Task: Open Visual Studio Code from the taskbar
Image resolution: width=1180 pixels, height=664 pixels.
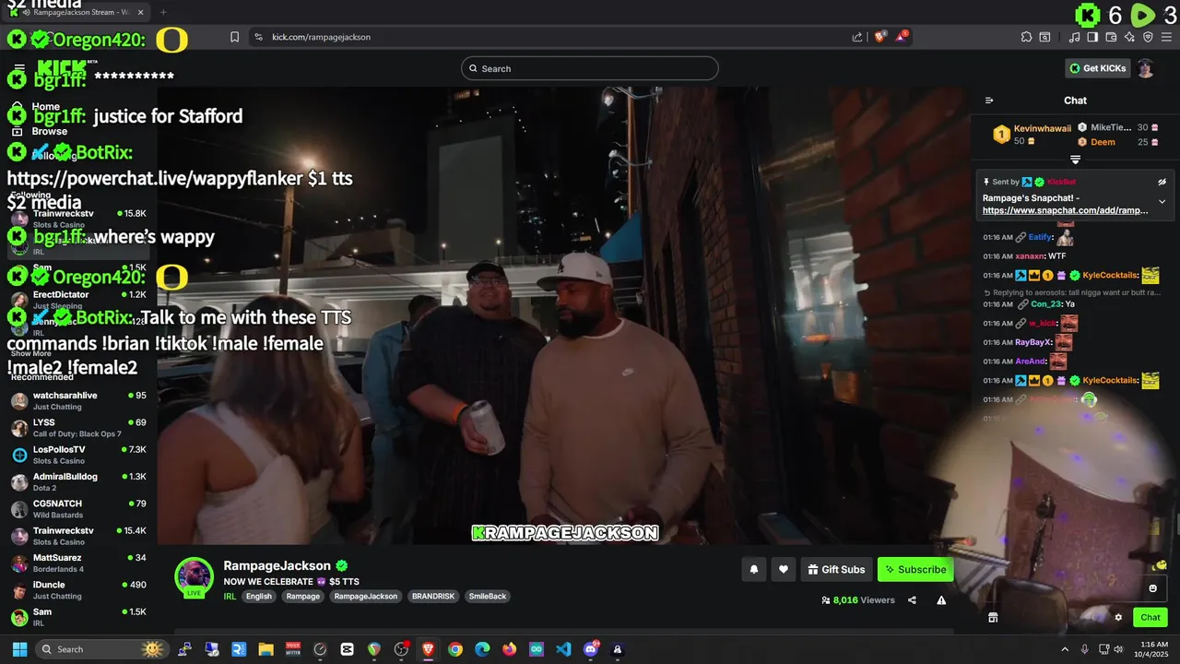Action: coord(563,649)
